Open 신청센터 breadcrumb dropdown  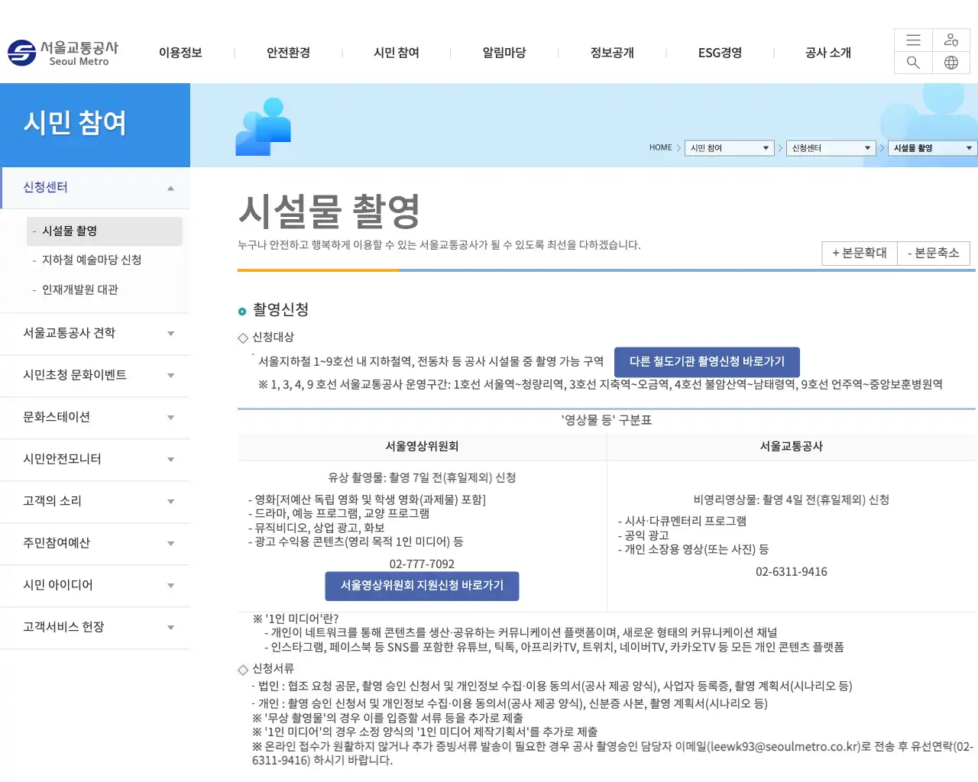tap(831, 147)
